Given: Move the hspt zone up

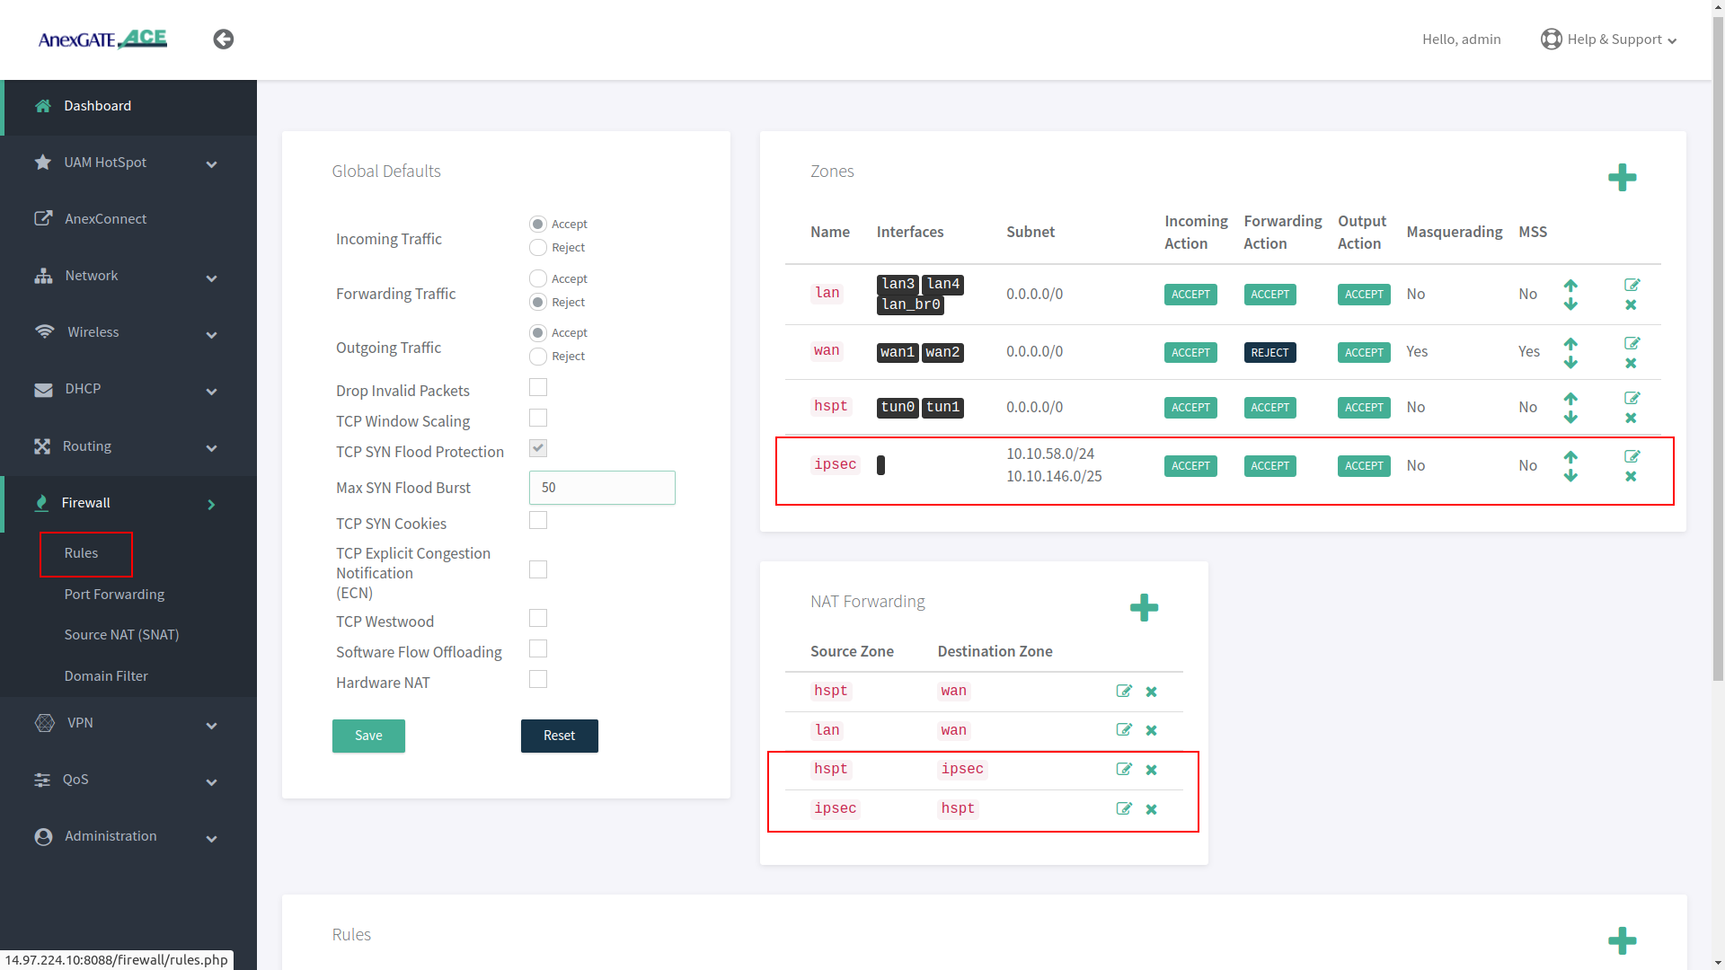Looking at the screenshot, I should pyautogui.click(x=1570, y=398).
